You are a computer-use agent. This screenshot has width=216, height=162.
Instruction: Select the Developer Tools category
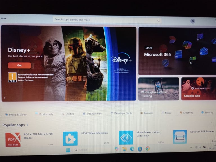pyautogui.click(x=121, y=113)
